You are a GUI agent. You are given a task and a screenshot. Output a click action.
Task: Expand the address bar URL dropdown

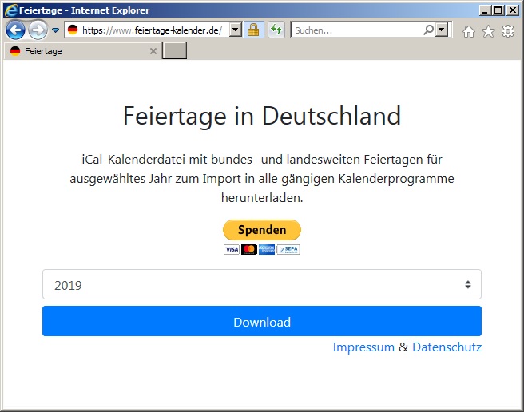click(x=235, y=30)
